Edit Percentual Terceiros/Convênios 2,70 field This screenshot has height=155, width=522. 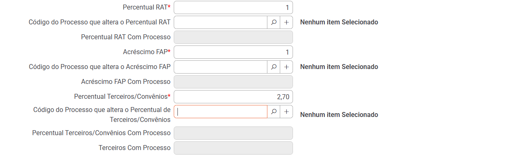pyautogui.click(x=233, y=97)
